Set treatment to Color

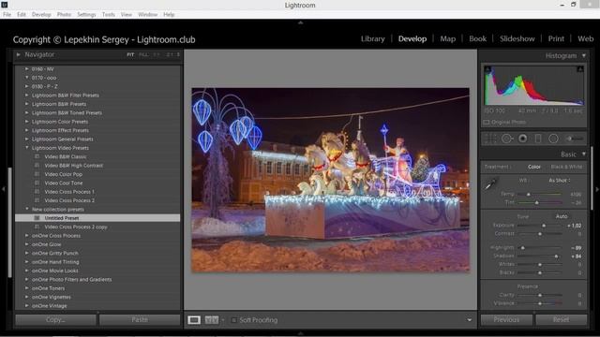click(534, 167)
